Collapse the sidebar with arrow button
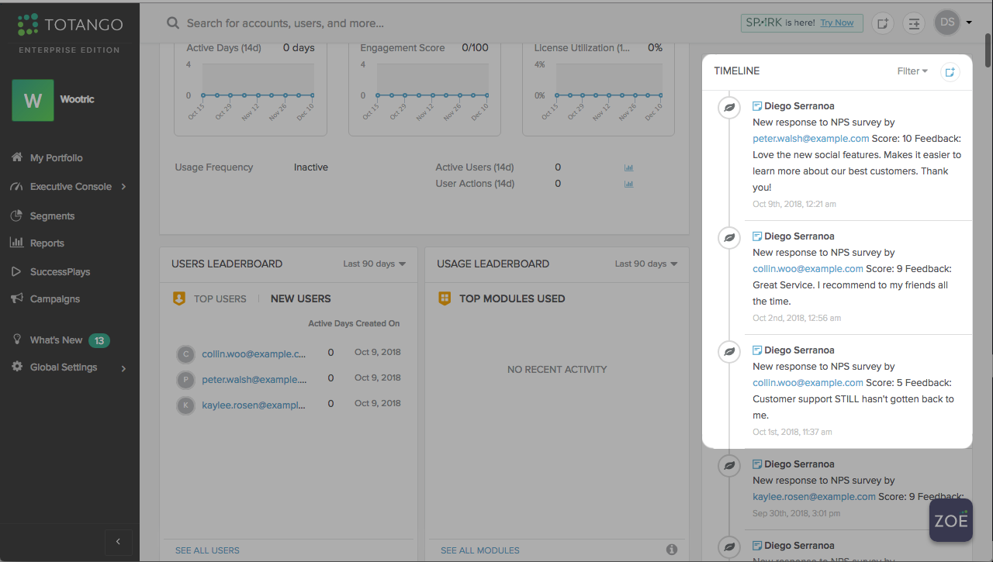This screenshot has height=562, width=993. [118, 542]
